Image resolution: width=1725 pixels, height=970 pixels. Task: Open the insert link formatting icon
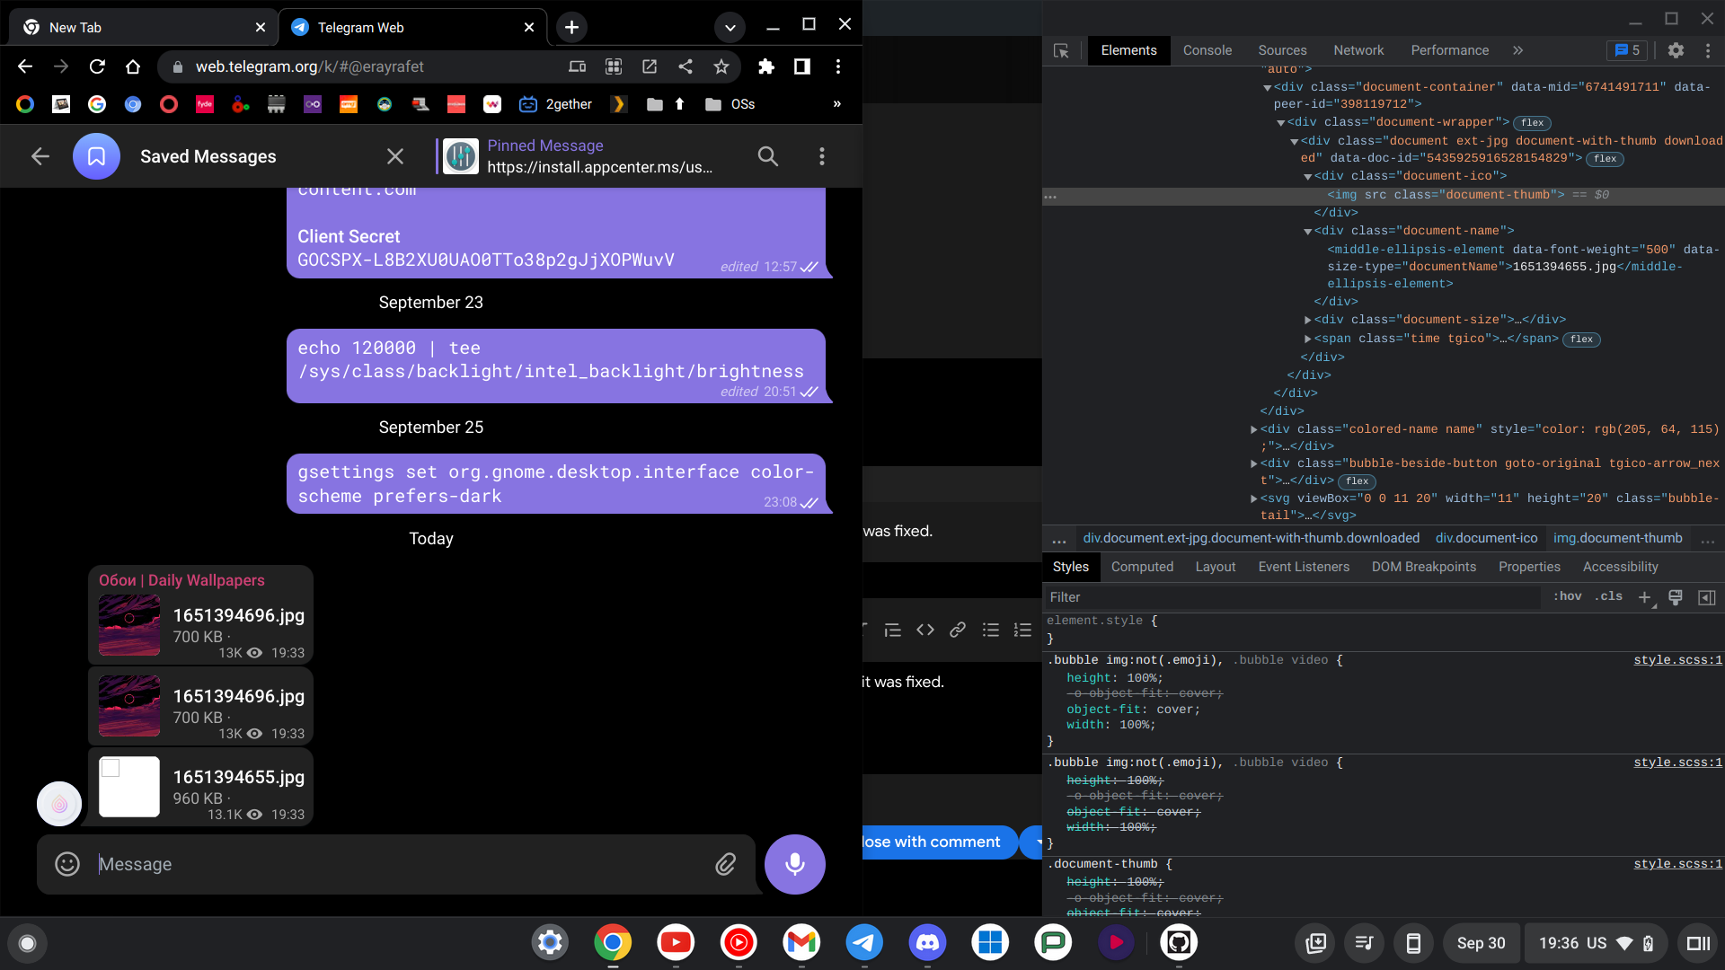[x=957, y=630]
